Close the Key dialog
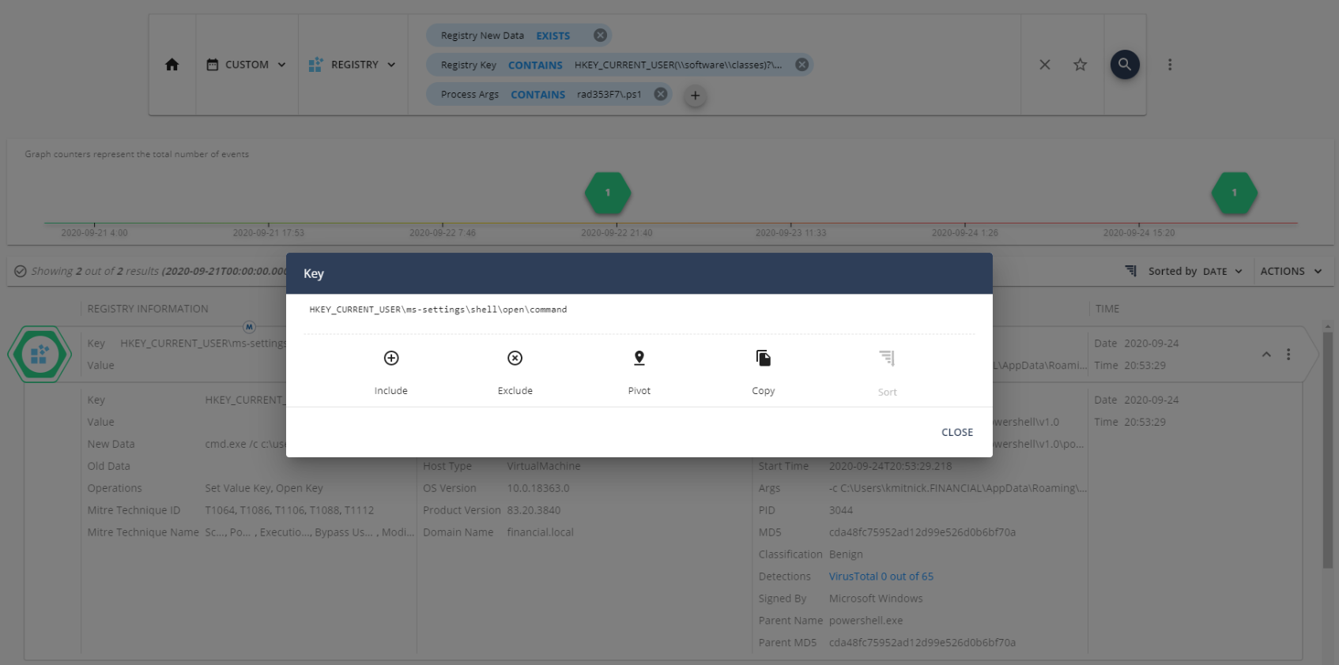1339x665 pixels. tap(957, 432)
